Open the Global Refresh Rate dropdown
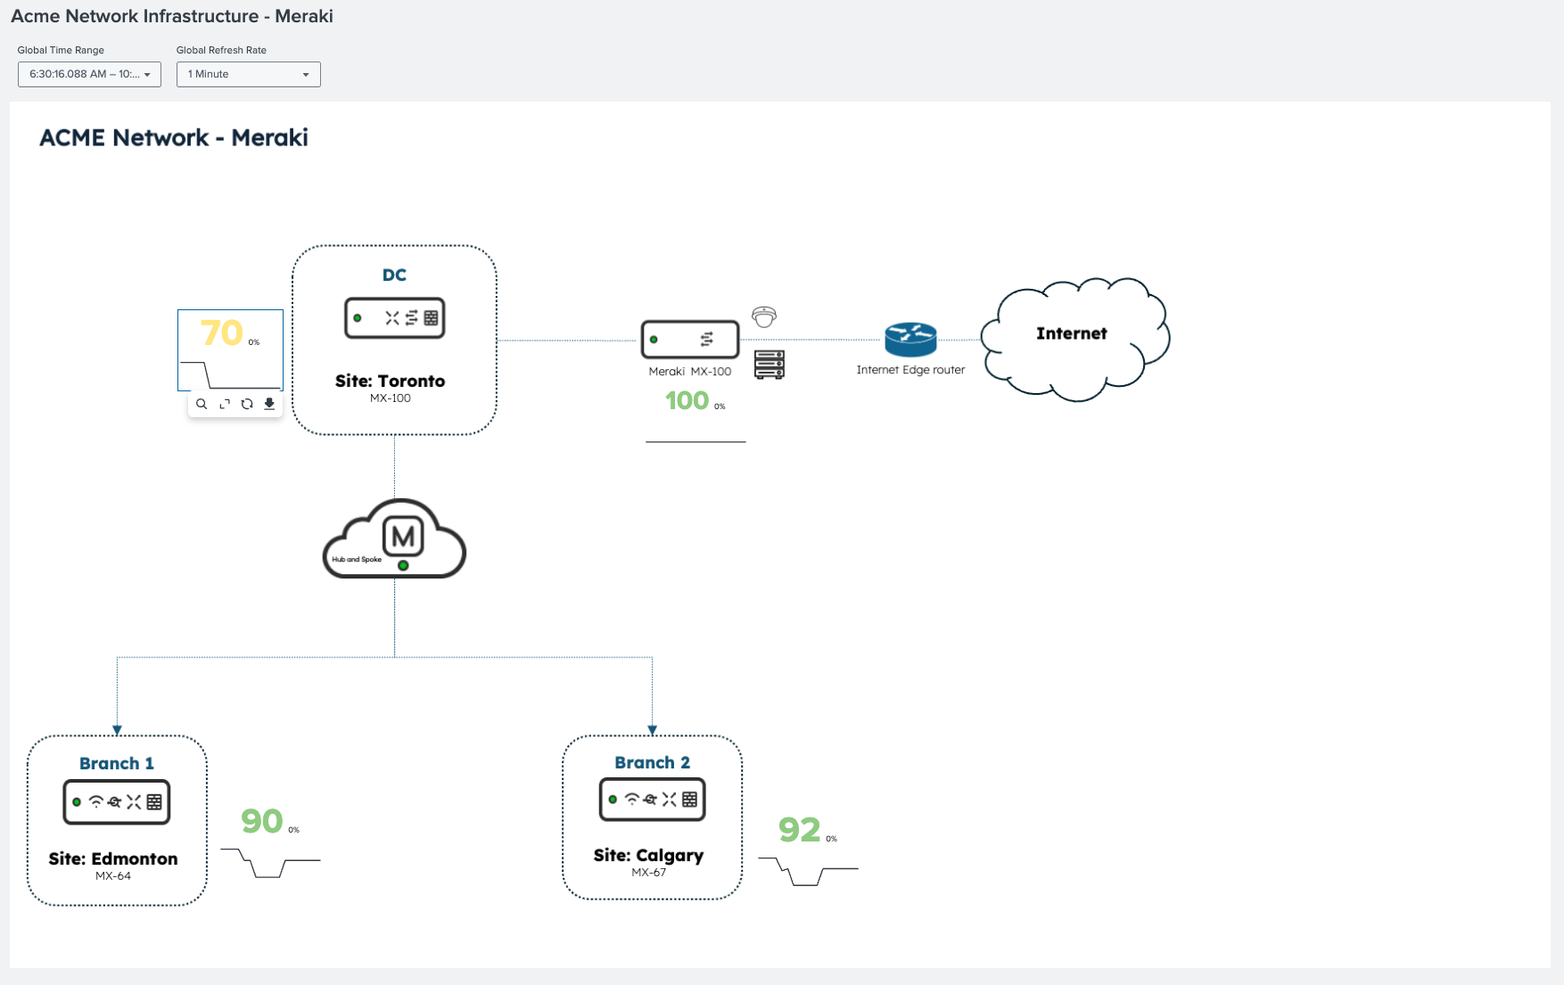This screenshot has height=985, width=1564. coord(248,74)
